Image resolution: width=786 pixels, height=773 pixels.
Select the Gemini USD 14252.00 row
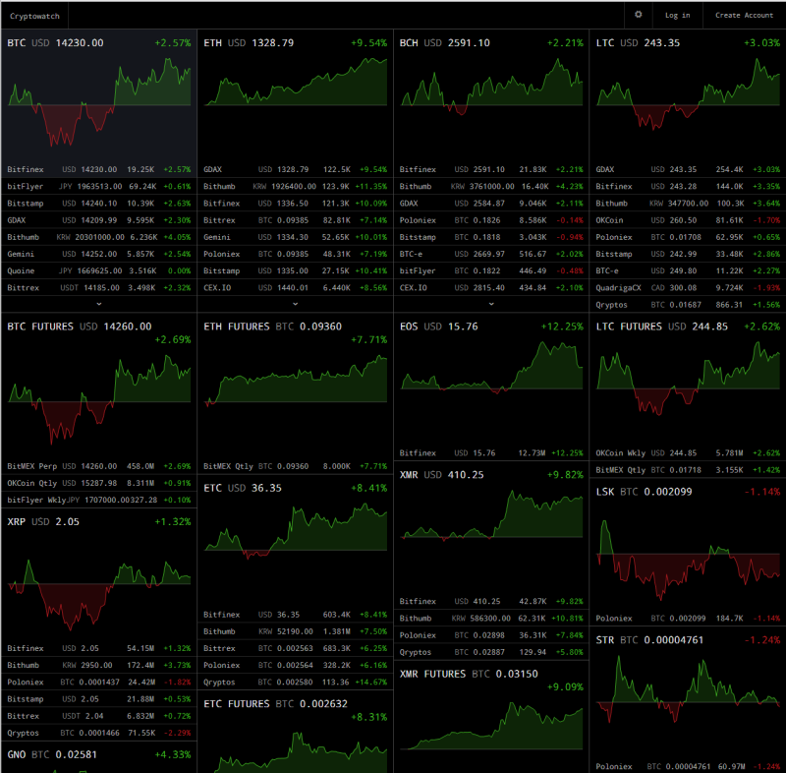pos(99,254)
